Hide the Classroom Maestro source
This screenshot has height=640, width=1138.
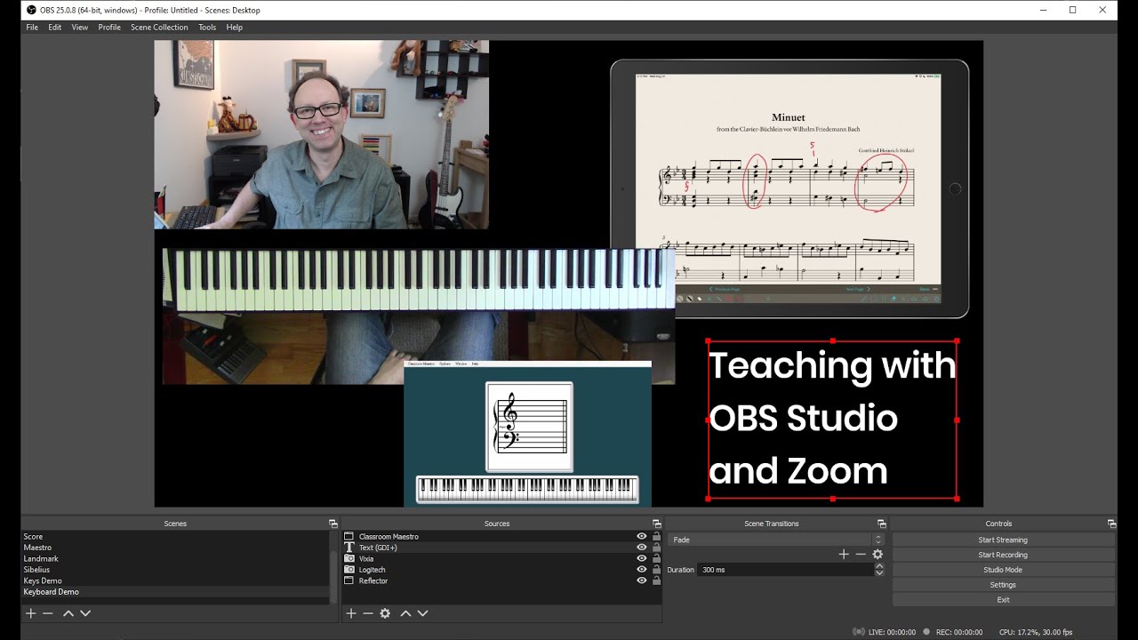642,536
